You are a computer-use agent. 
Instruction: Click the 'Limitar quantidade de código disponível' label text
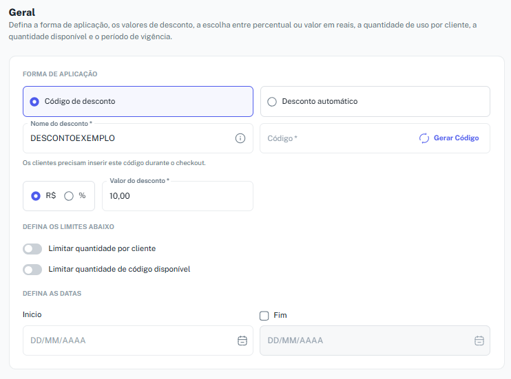coord(119,269)
